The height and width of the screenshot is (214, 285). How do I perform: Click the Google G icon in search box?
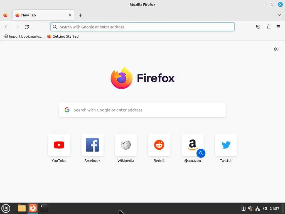coord(67,110)
